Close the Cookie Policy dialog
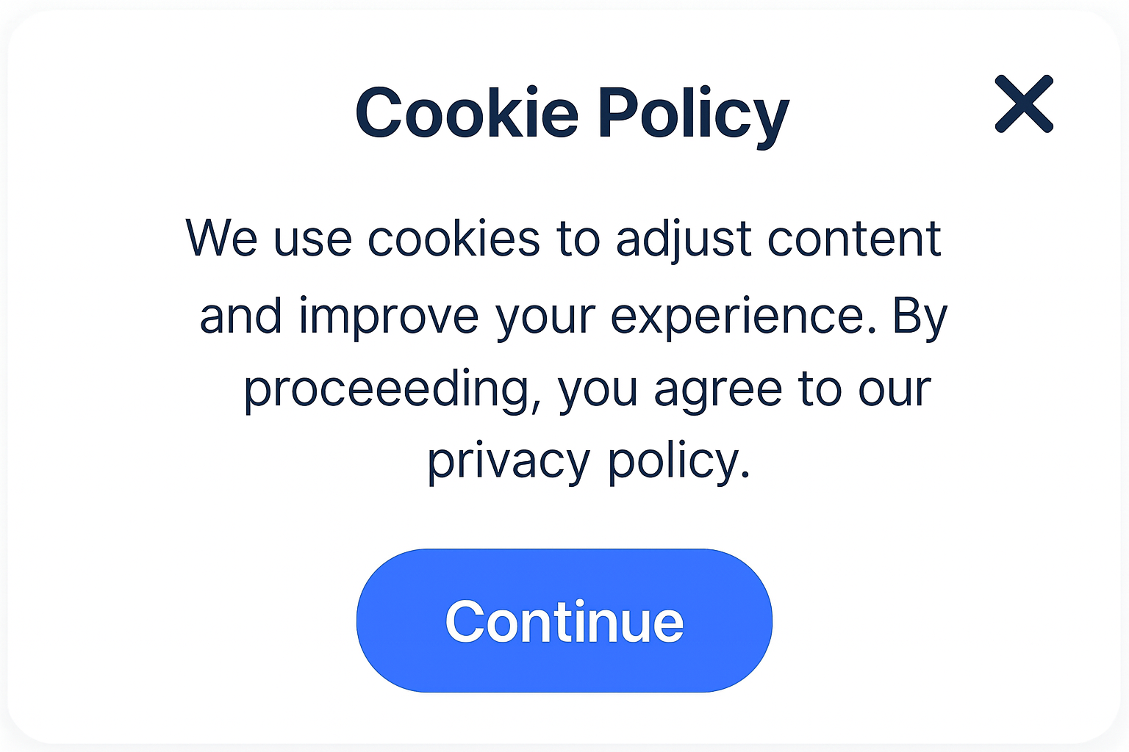Screen dimensions: 1129x752 pos(1024,104)
